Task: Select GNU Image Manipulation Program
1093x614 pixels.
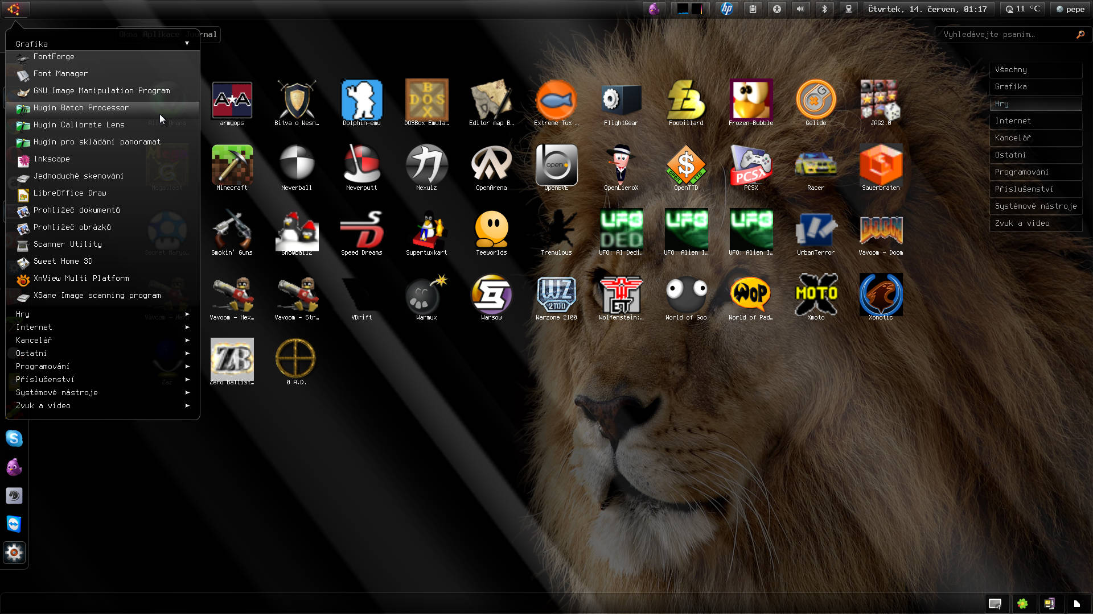Action: pos(102,91)
